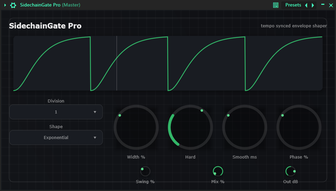The height and width of the screenshot is (191, 336).
Task: Click the Phase % label
Action: click(299, 157)
